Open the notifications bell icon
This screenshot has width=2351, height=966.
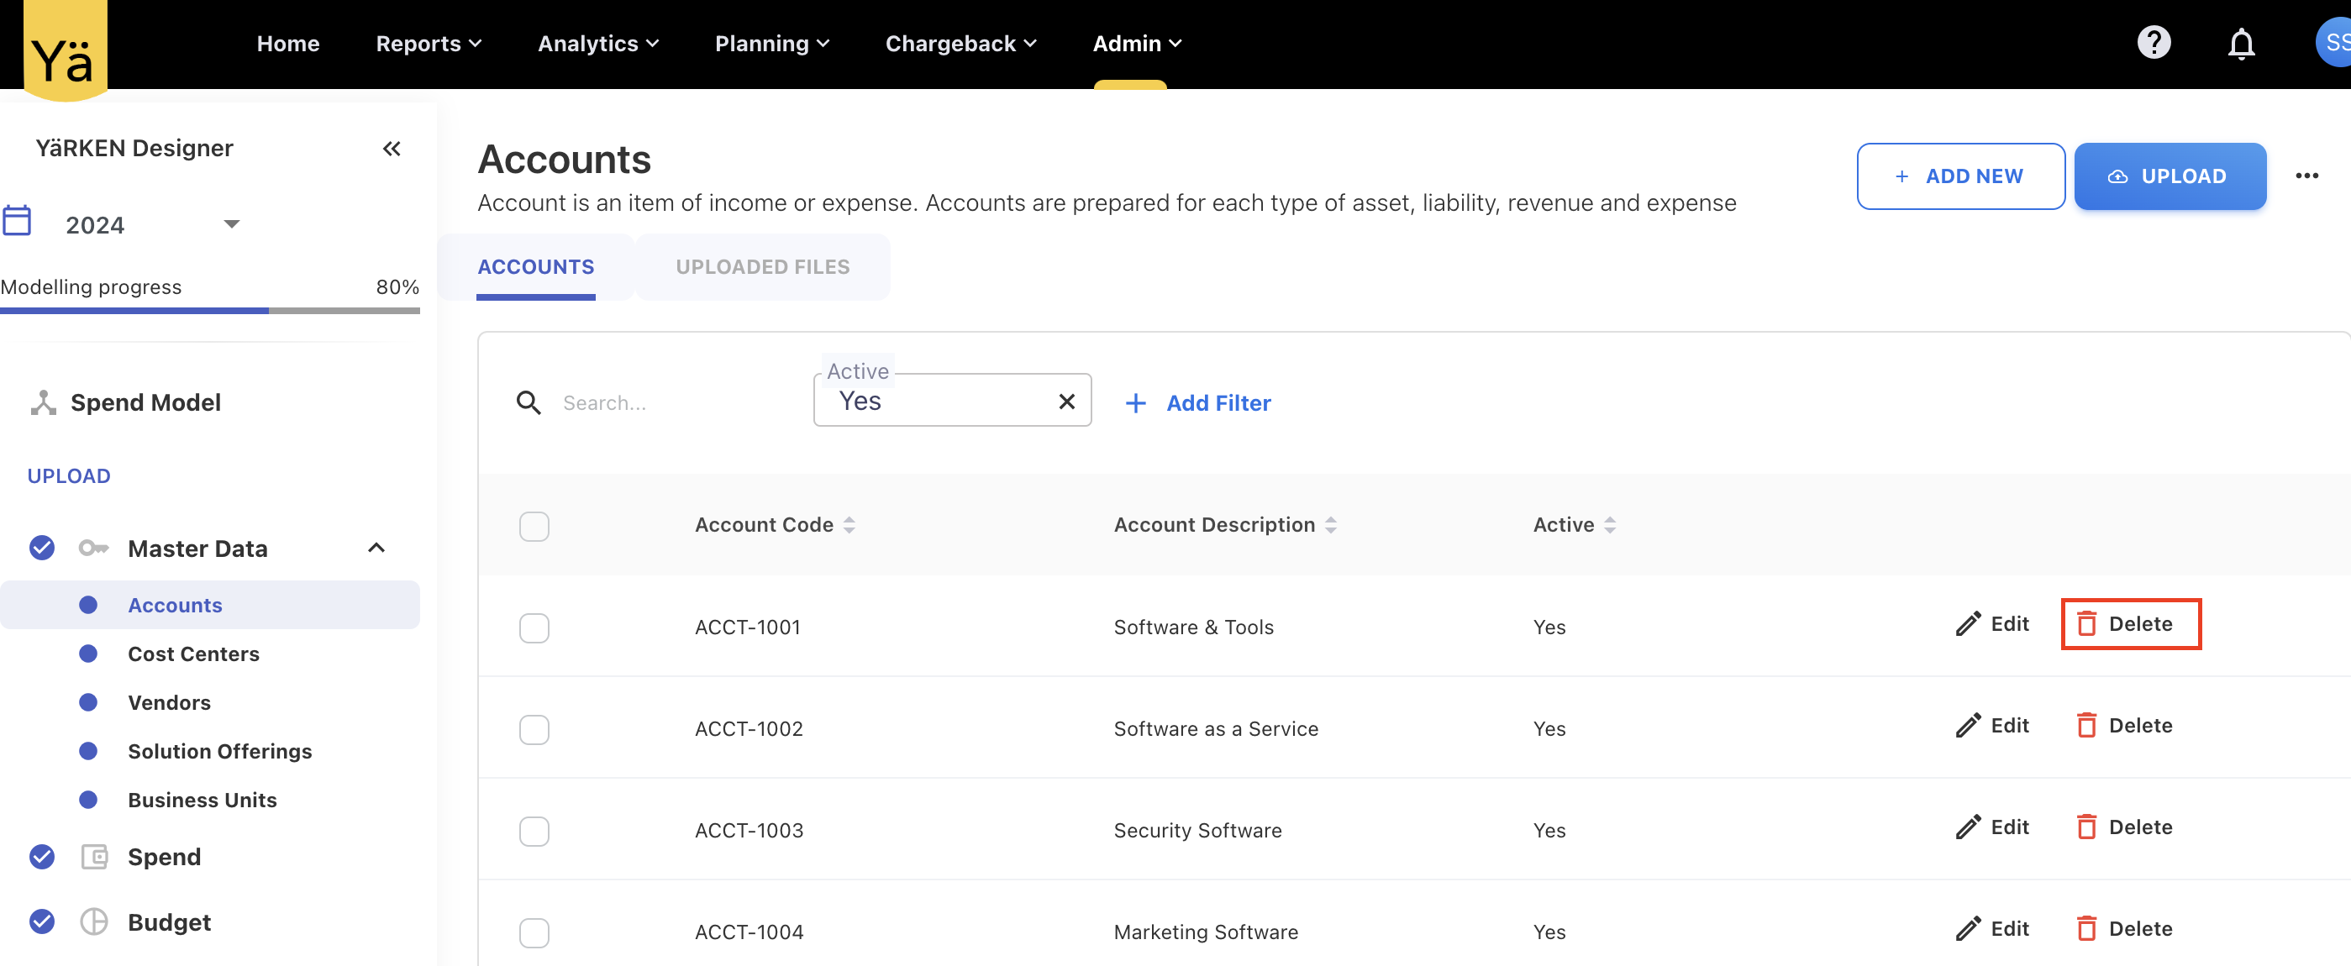pyautogui.click(x=2241, y=43)
